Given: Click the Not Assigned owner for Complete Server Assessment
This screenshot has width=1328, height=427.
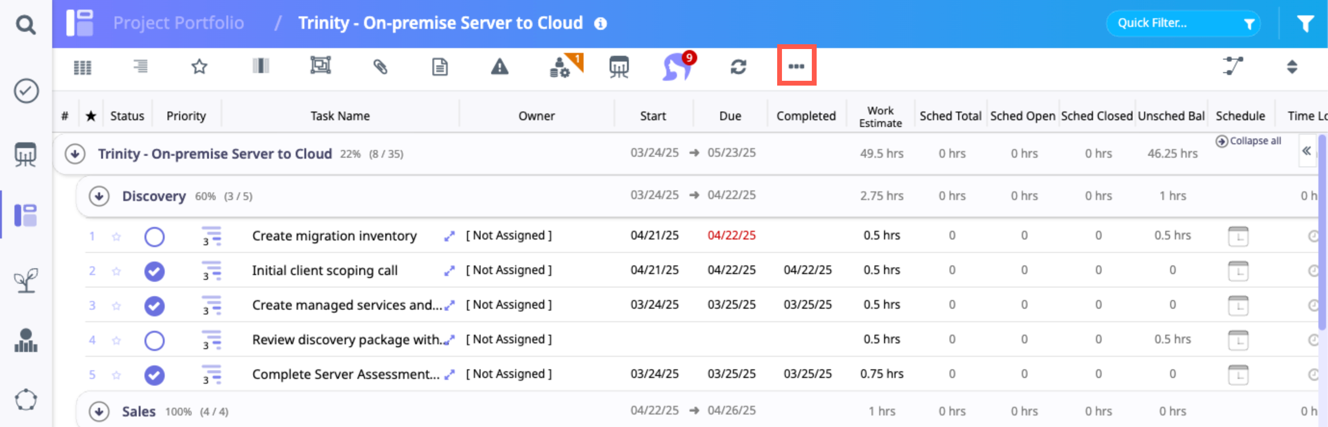Looking at the screenshot, I should coord(508,374).
